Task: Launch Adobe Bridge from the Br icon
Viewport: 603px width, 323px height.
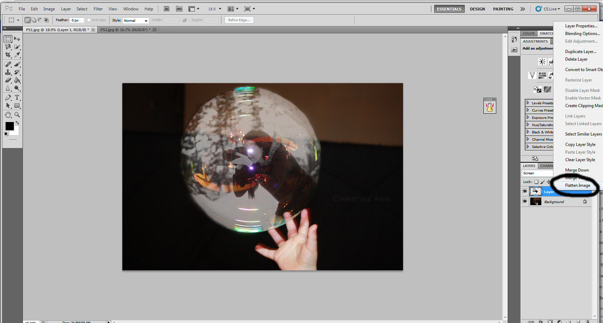Action: pyautogui.click(x=167, y=9)
